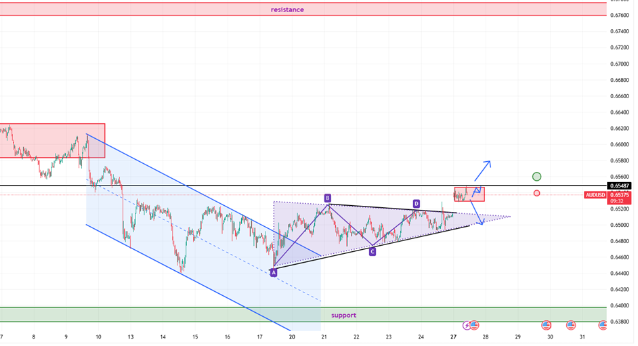Click the purple lightning event icon

466,326
